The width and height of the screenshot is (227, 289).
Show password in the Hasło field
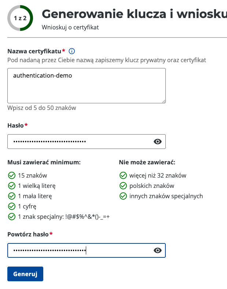[158, 142]
